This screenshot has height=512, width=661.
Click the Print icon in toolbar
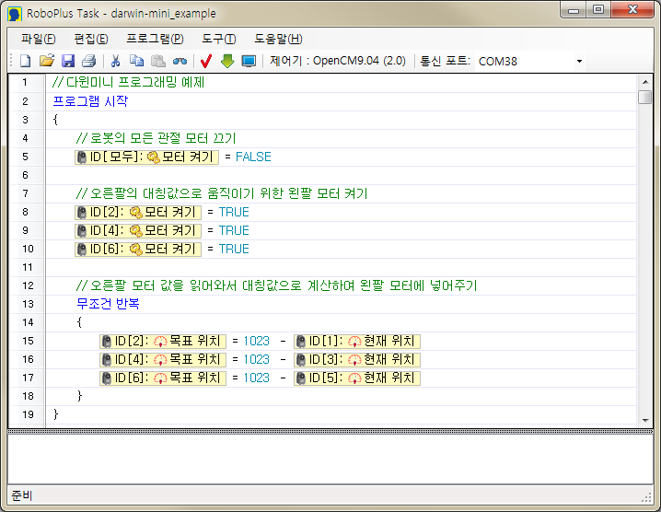point(89,61)
